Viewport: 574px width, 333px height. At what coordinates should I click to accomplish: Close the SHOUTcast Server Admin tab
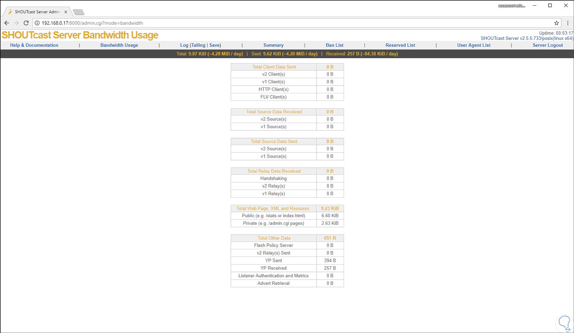pyautogui.click(x=66, y=12)
